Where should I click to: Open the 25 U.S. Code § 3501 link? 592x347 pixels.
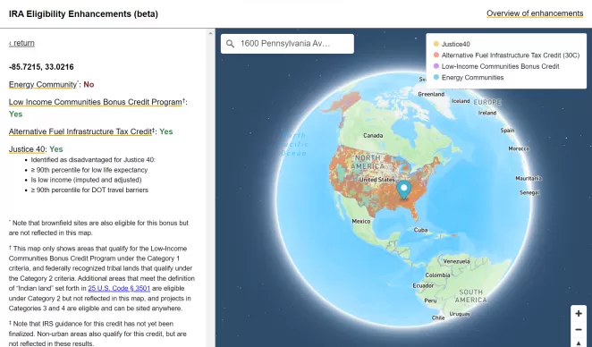[119, 289]
